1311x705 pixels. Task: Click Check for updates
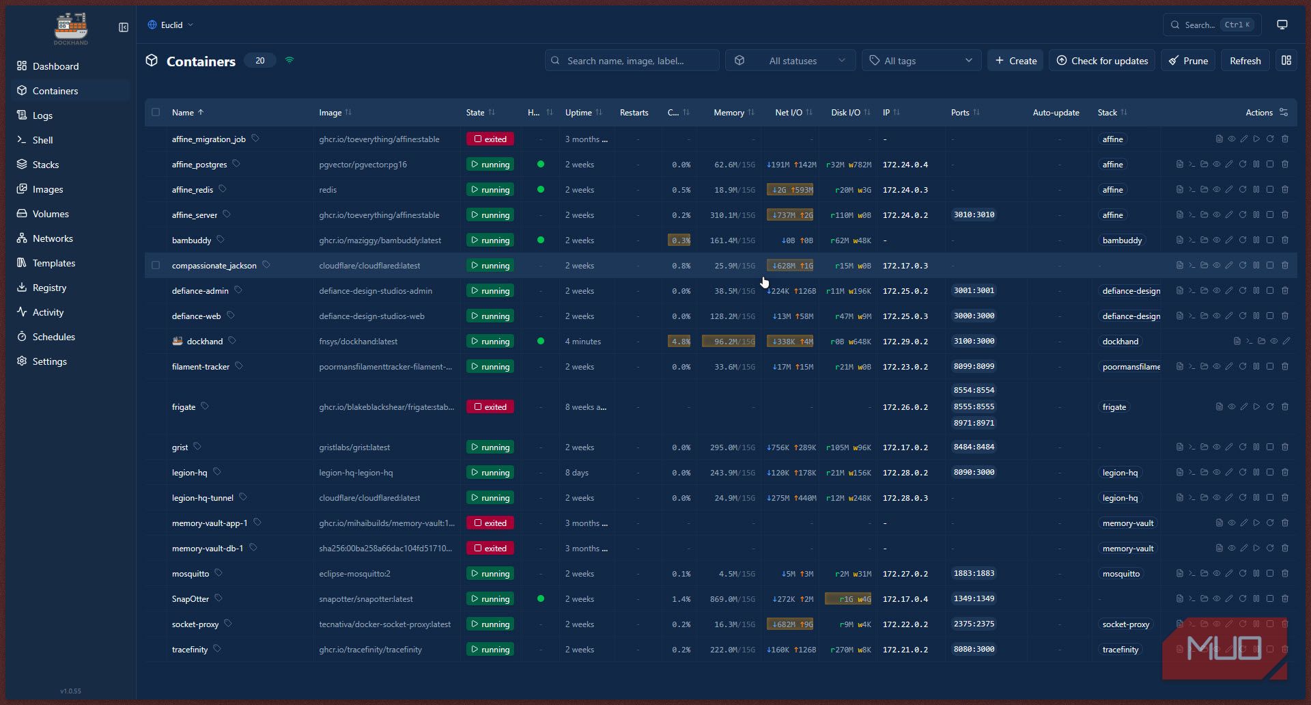(1102, 60)
